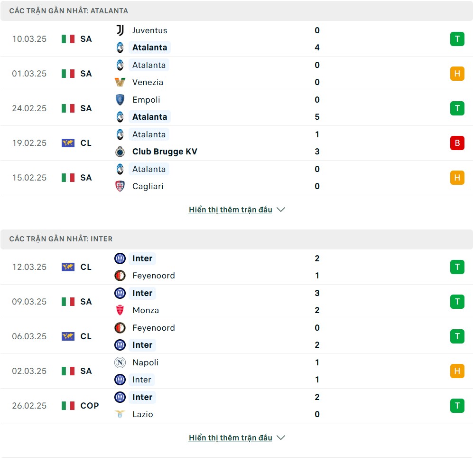Click the green T badge for Juventus match
Viewport: 473px width, 458px height.
coord(457,39)
